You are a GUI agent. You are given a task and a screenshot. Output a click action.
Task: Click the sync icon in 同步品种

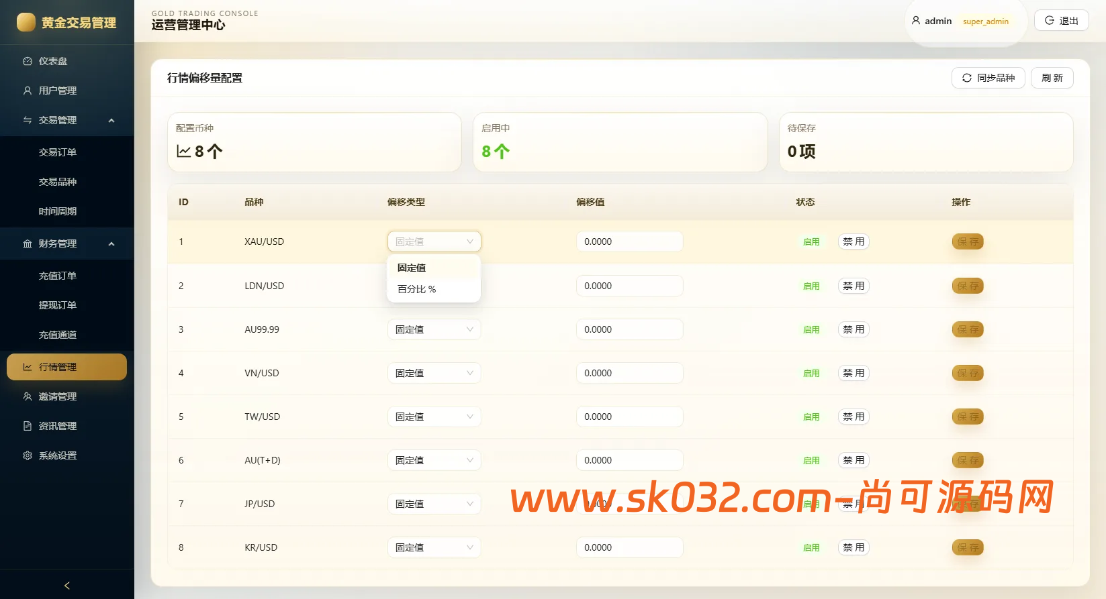tap(967, 78)
